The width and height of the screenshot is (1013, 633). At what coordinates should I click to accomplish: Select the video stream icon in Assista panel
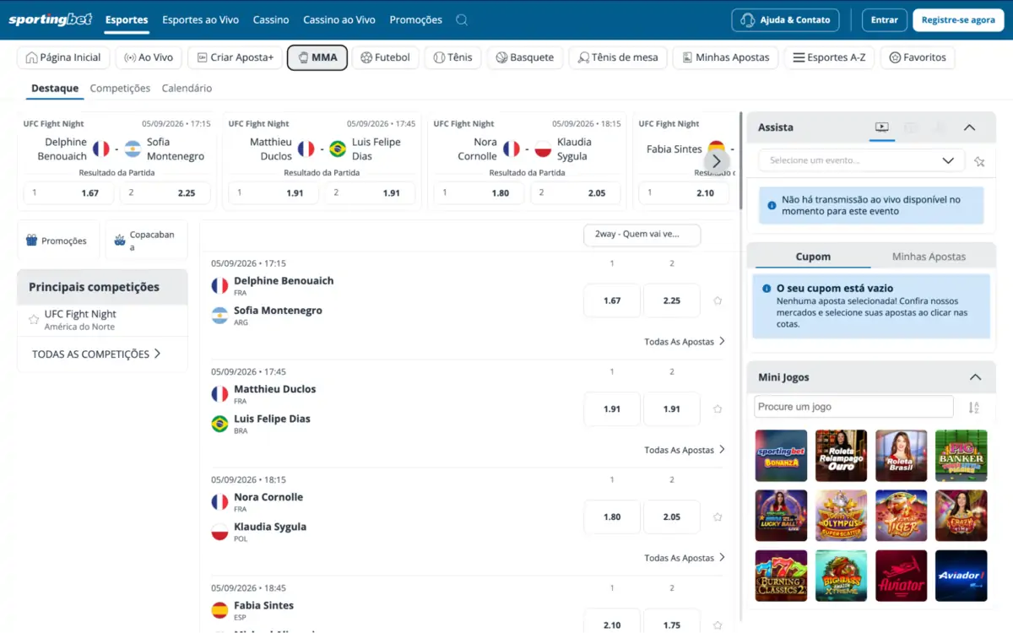[x=882, y=127]
